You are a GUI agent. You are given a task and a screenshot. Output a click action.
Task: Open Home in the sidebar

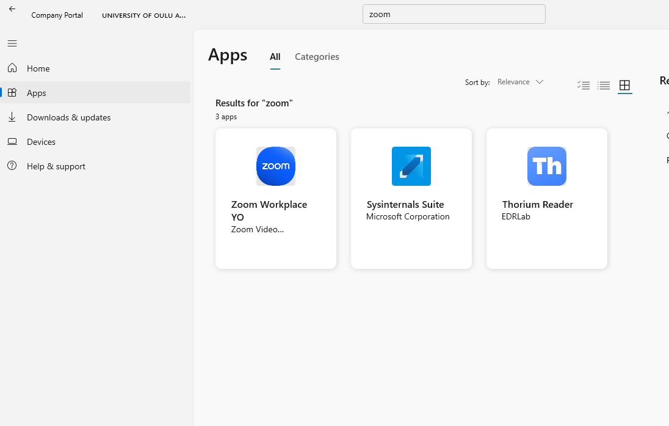tap(96, 68)
